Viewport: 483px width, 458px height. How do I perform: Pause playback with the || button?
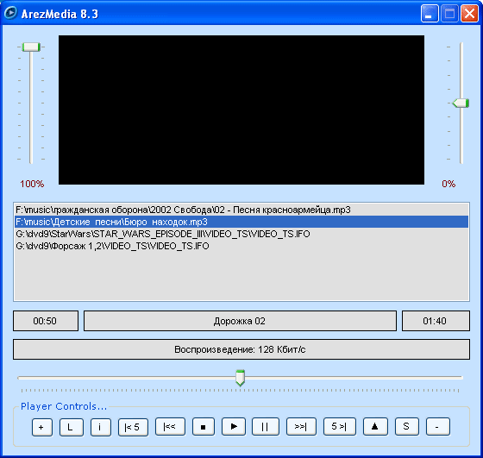point(266,427)
